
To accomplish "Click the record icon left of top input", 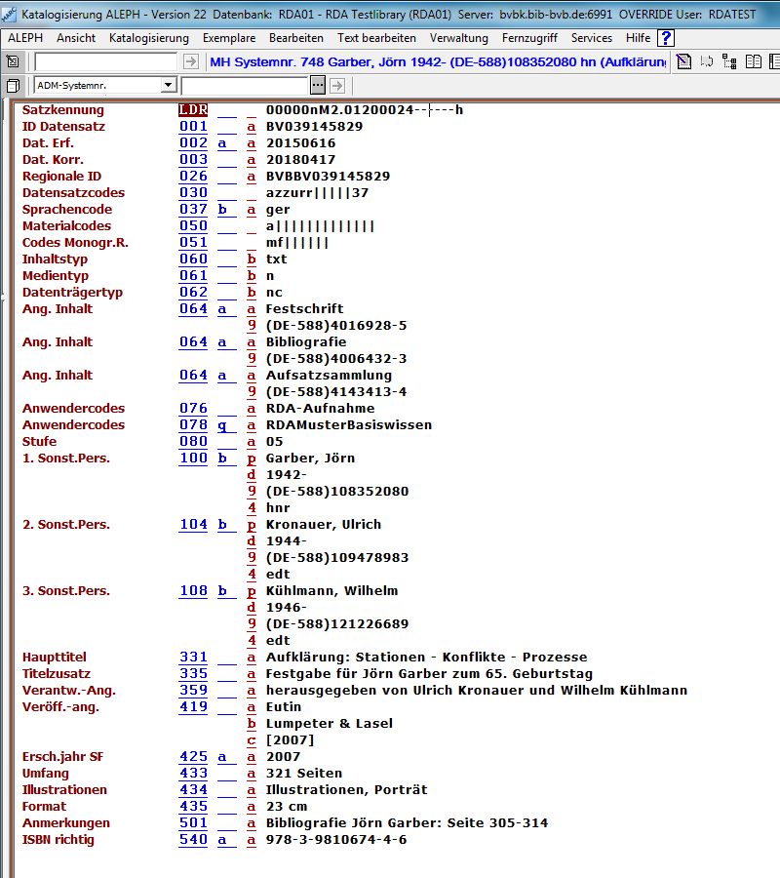I will 13,61.
